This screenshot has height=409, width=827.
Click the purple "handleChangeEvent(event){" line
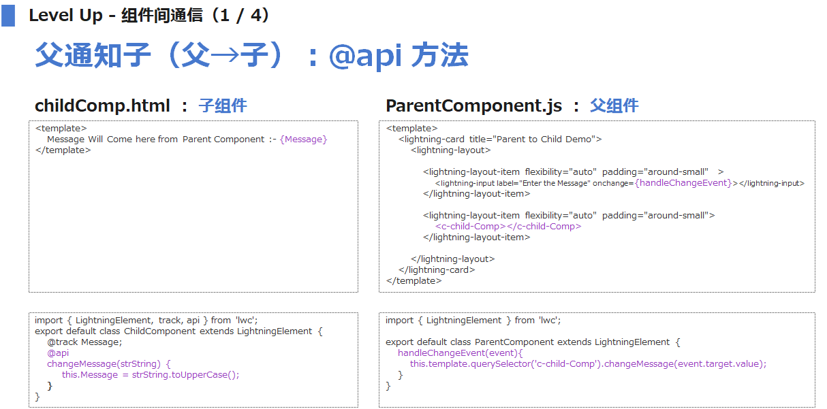click(460, 353)
